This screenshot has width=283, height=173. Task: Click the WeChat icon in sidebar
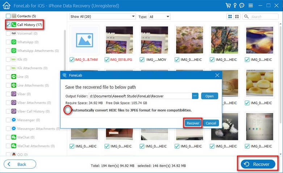point(14,137)
